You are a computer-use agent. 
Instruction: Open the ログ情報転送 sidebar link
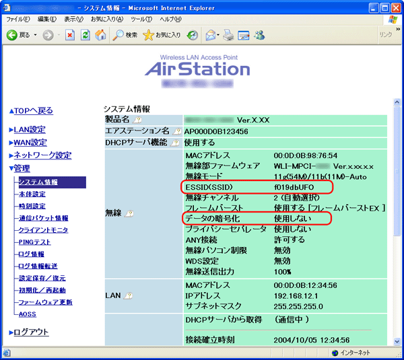38,266
